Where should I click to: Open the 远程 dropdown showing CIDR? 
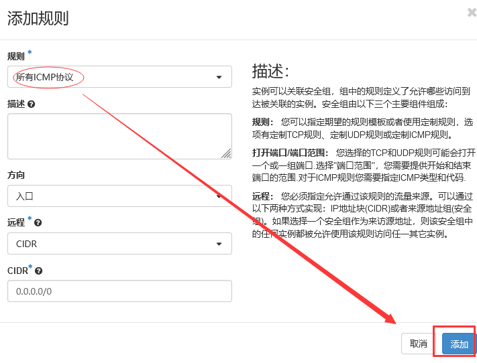click(x=119, y=243)
